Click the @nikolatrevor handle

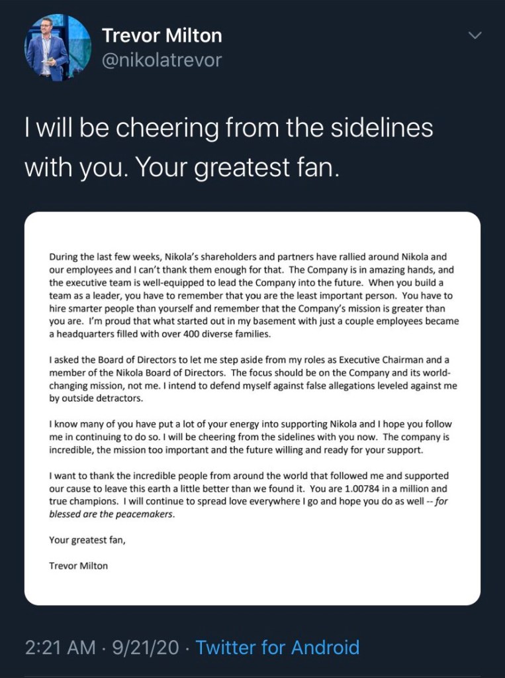(x=161, y=60)
